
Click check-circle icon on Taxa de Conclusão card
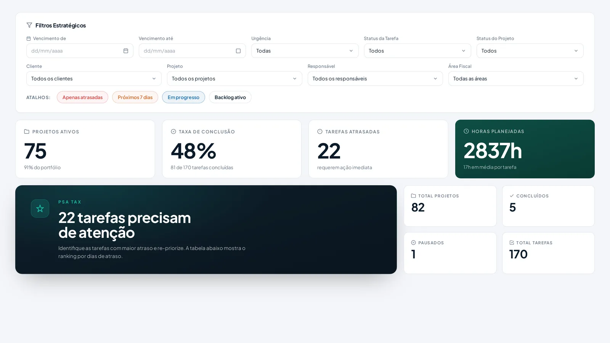coord(173,131)
